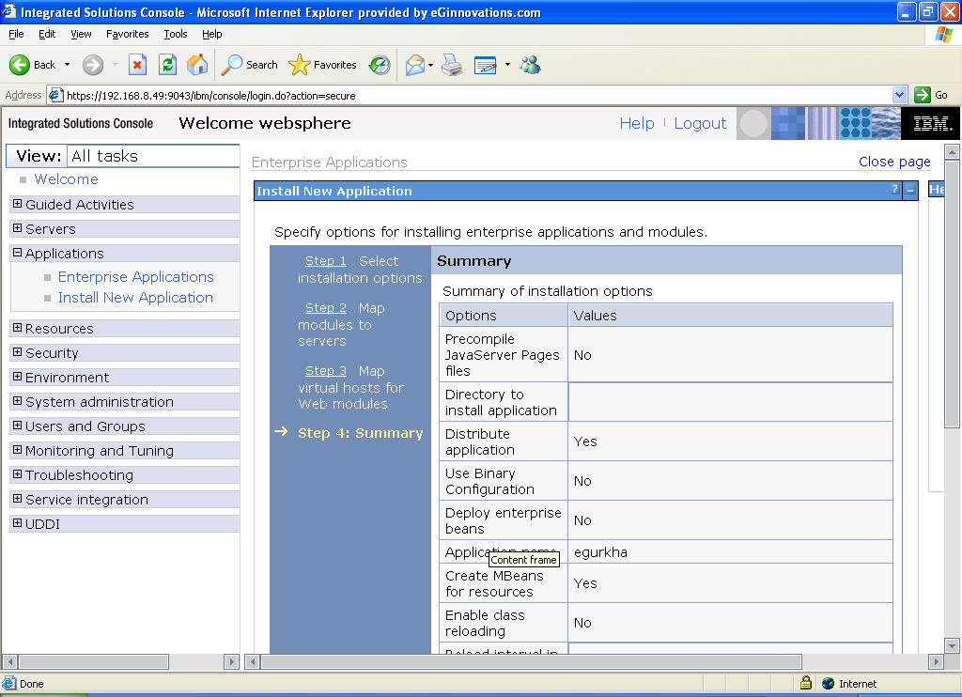Open the Tools menu

(176, 34)
